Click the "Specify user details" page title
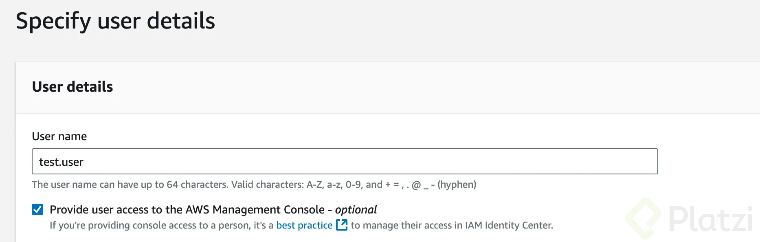This screenshot has height=242, width=760. 115,21
